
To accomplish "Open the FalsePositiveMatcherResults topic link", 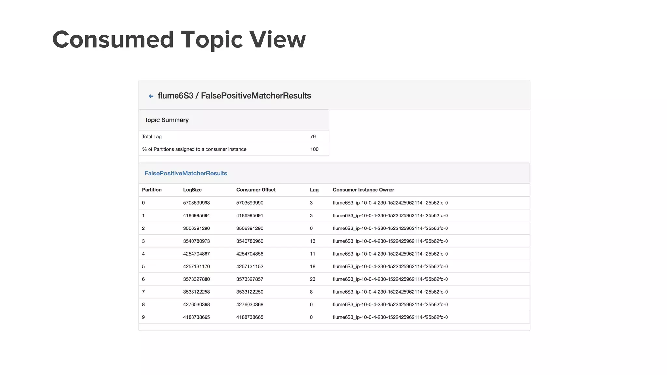I will click(186, 173).
